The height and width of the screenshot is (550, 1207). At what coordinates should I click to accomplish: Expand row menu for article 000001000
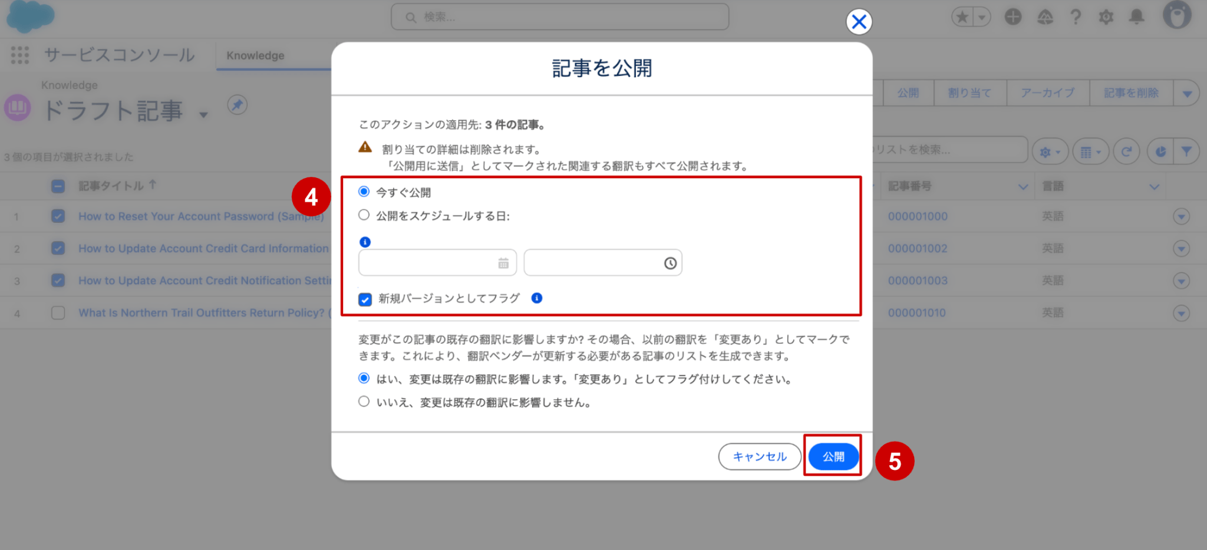pyautogui.click(x=1180, y=216)
